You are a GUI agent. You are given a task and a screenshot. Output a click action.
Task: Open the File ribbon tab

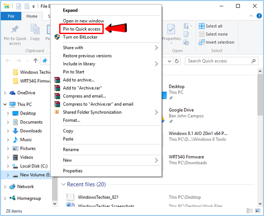click(11, 16)
